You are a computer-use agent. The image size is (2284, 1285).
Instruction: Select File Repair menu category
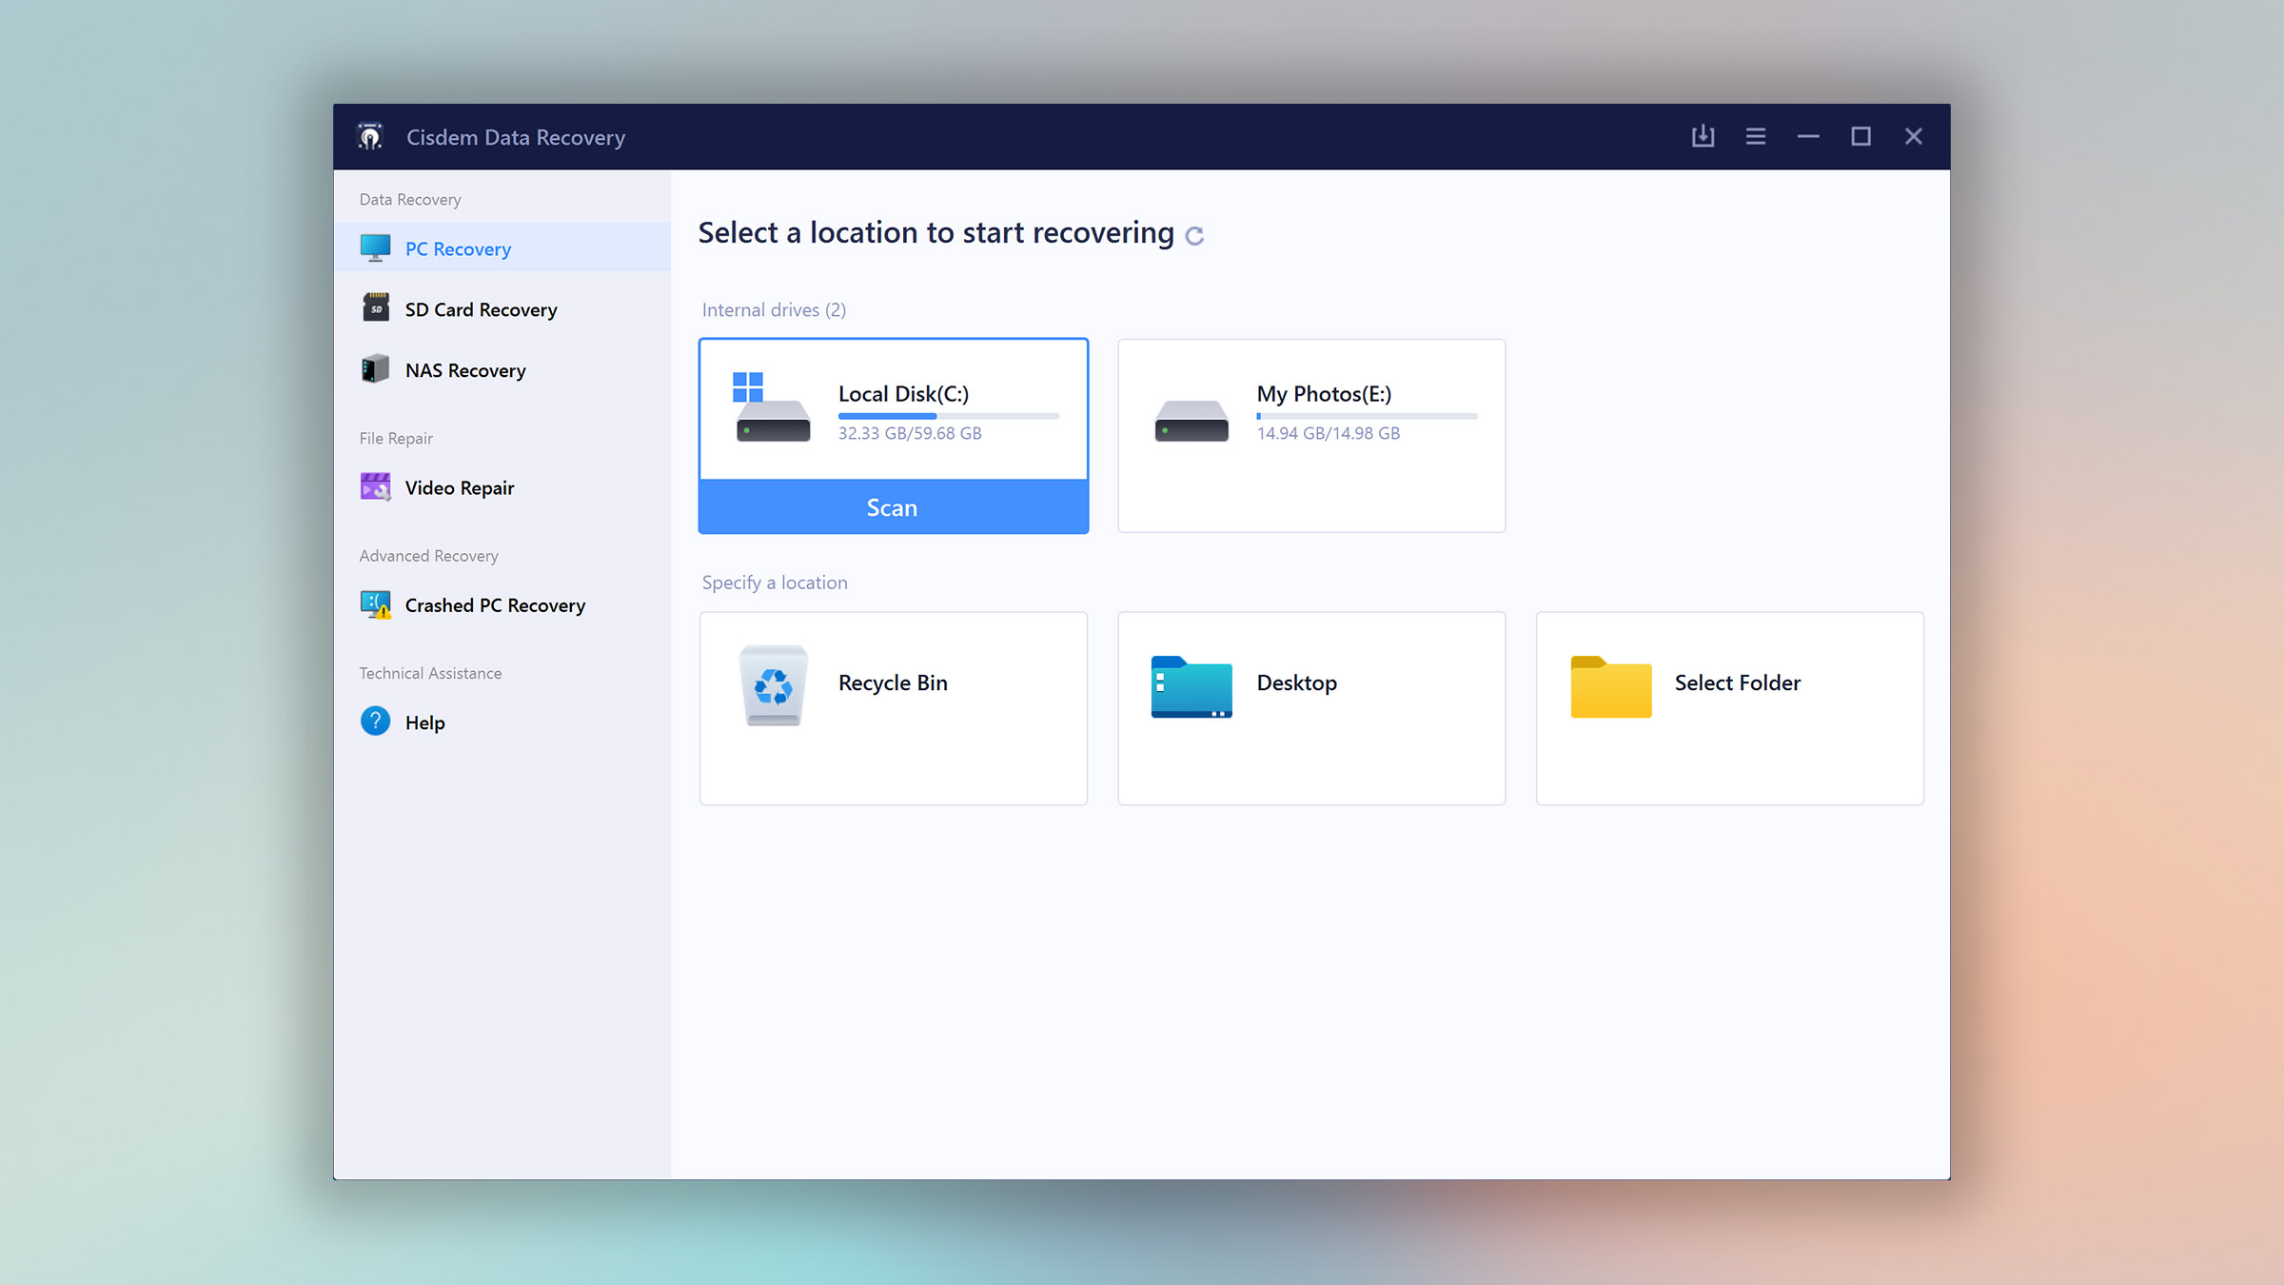click(397, 436)
